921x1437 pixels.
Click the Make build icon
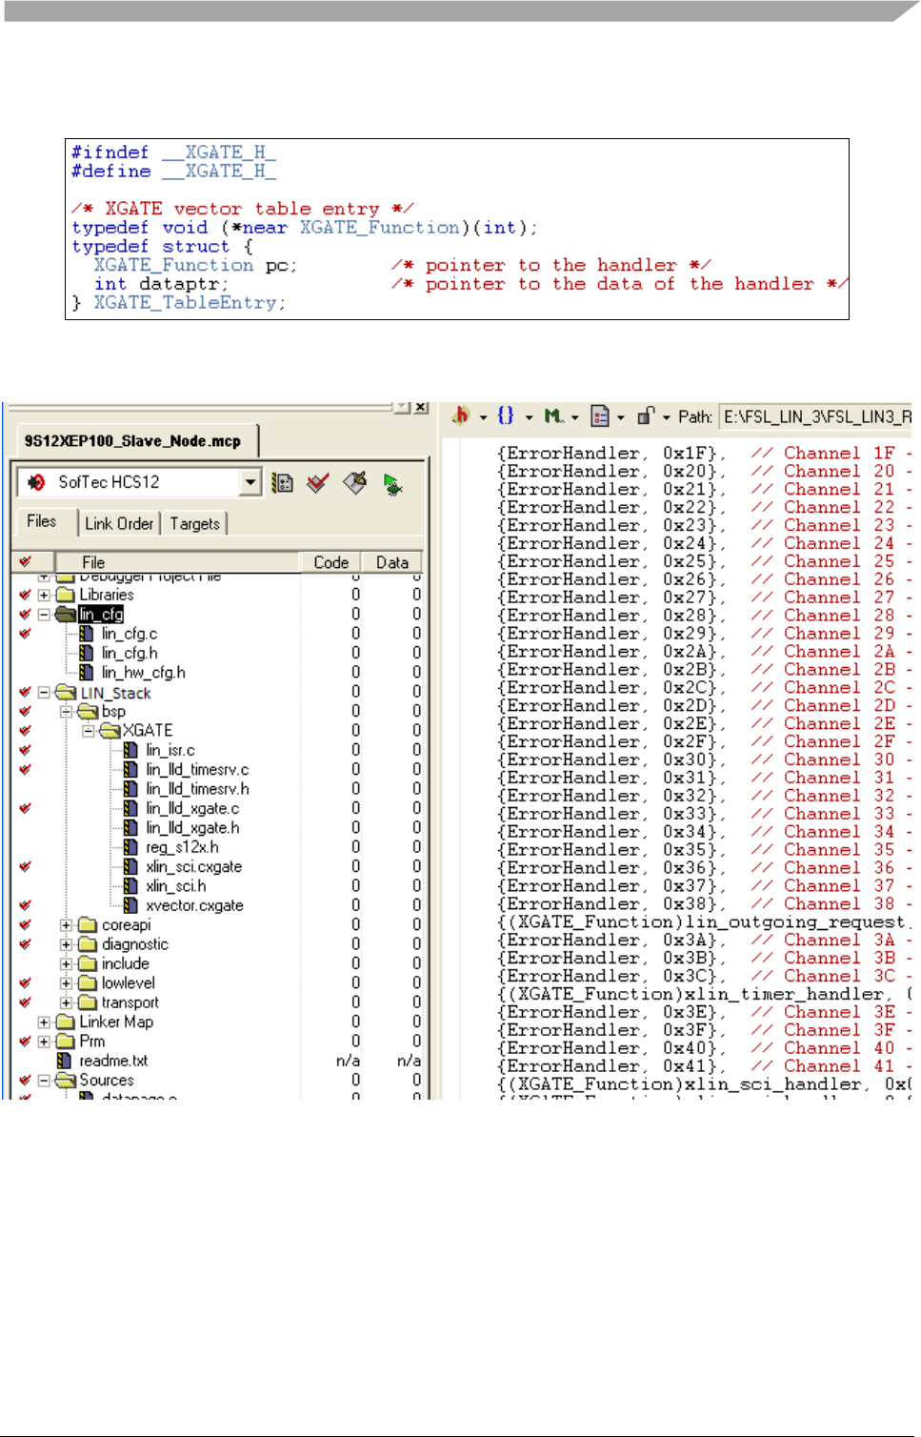(x=354, y=483)
